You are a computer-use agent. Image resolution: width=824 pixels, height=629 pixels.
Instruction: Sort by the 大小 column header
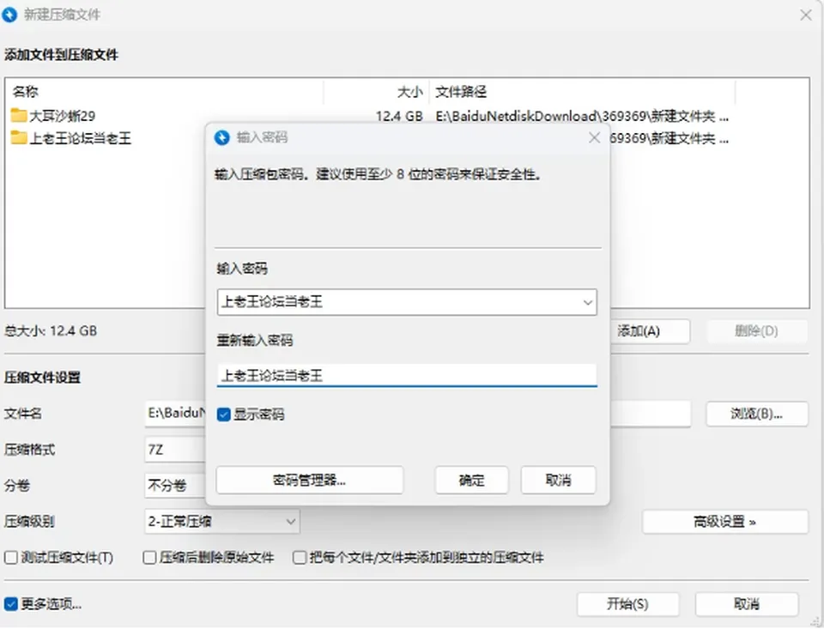pos(377,92)
